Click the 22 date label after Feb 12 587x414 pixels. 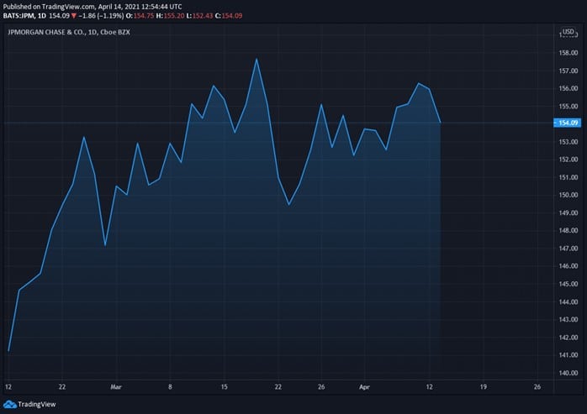(x=62, y=387)
